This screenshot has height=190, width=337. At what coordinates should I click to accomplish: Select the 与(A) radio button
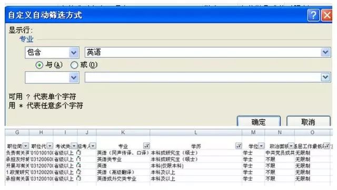coord(39,65)
